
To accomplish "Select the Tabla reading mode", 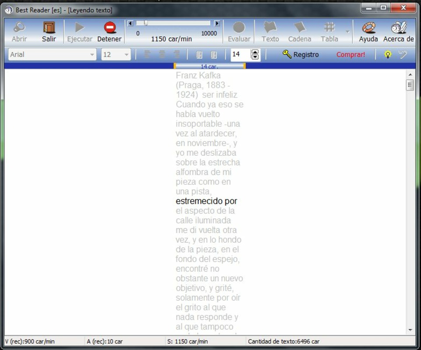I will coord(329,32).
